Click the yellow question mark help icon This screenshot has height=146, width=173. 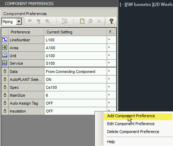point(111,21)
